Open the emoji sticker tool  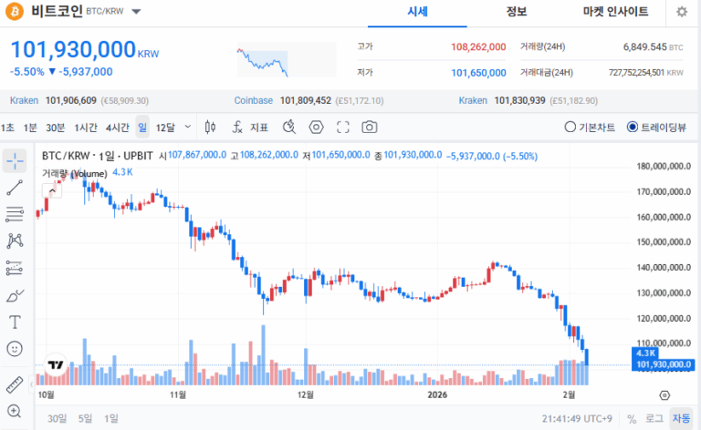pos(15,349)
